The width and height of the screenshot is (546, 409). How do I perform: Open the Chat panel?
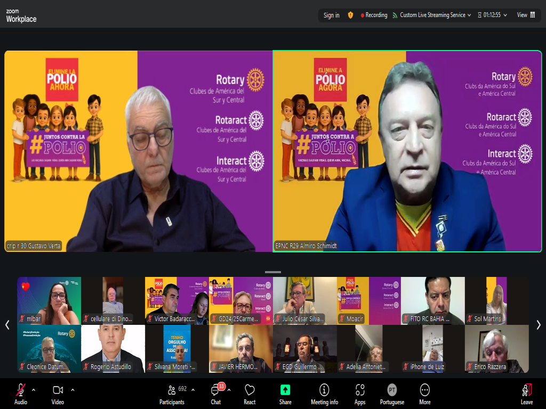click(216, 394)
